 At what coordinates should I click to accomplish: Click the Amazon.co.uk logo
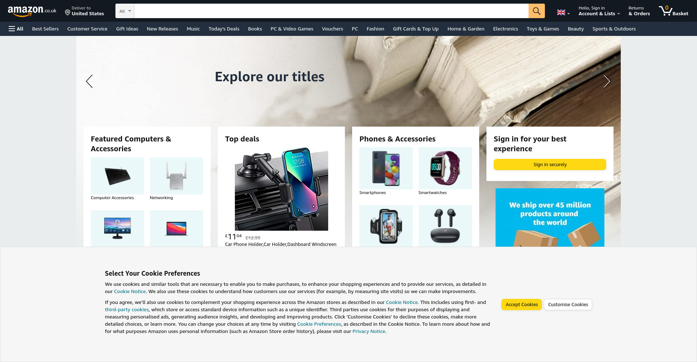pyautogui.click(x=32, y=11)
